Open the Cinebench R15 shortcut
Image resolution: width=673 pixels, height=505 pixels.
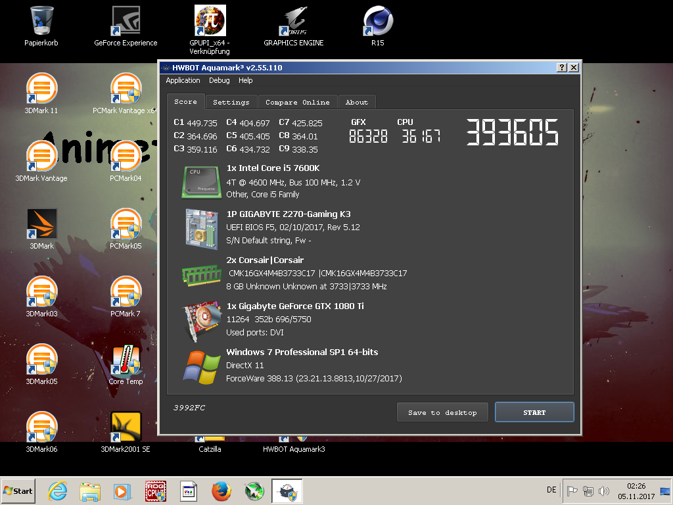click(x=378, y=26)
